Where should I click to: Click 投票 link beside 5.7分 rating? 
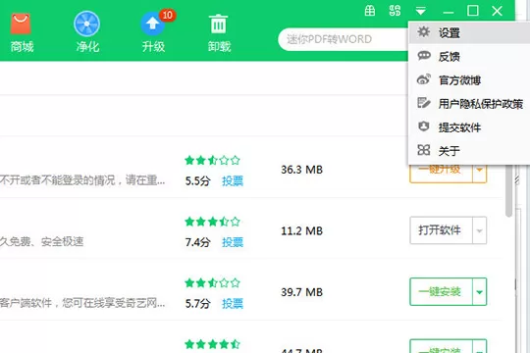click(233, 303)
